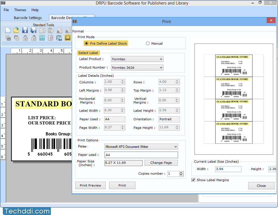The height and width of the screenshot is (215, 278).
Task: Minimize the DRPU Barcode Software window
Action: (x=253, y=3)
